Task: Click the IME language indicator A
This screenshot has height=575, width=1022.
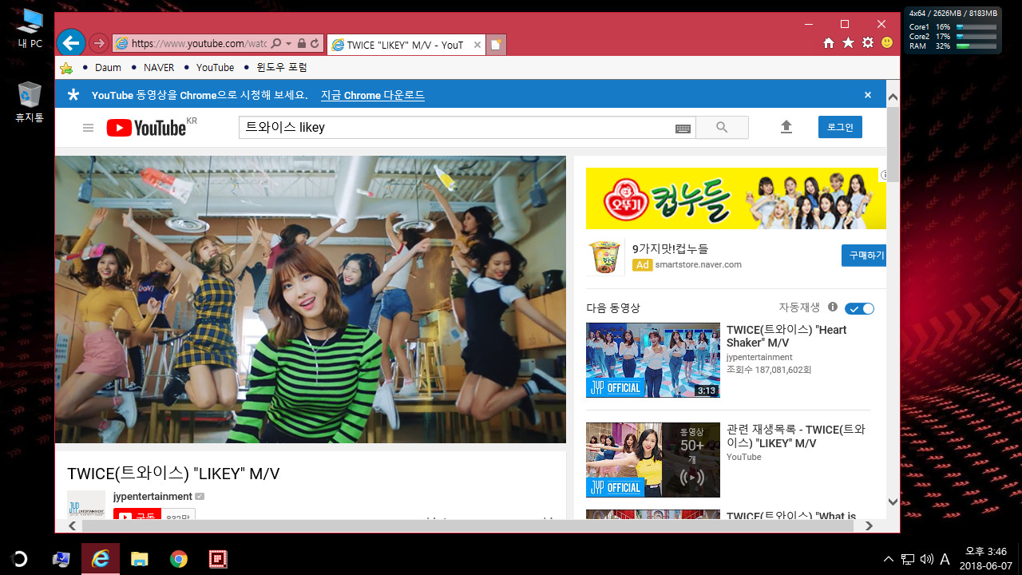Action: point(945,559)
